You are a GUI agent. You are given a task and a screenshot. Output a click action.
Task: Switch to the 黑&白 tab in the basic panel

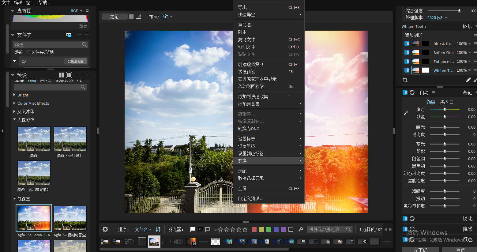coord(447,101)
